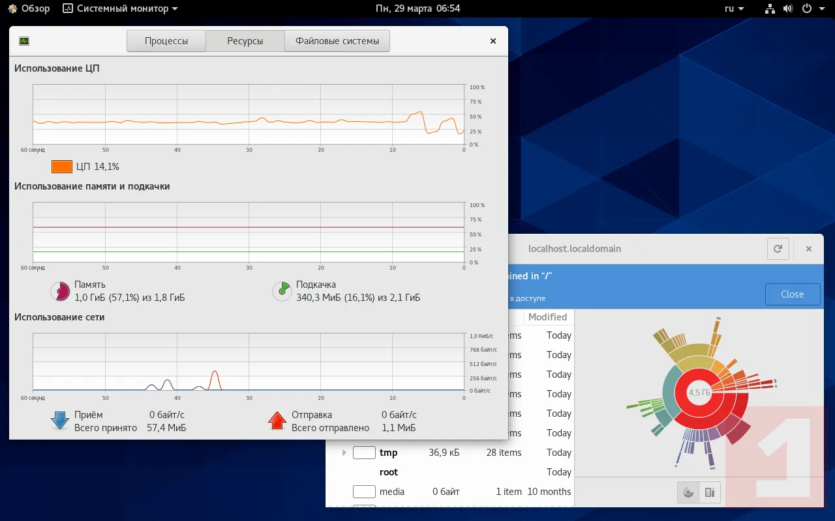The height and width of the screenshot is (521, 835).
Task: Open the power system menu
Action: click(x=811, y=8)
